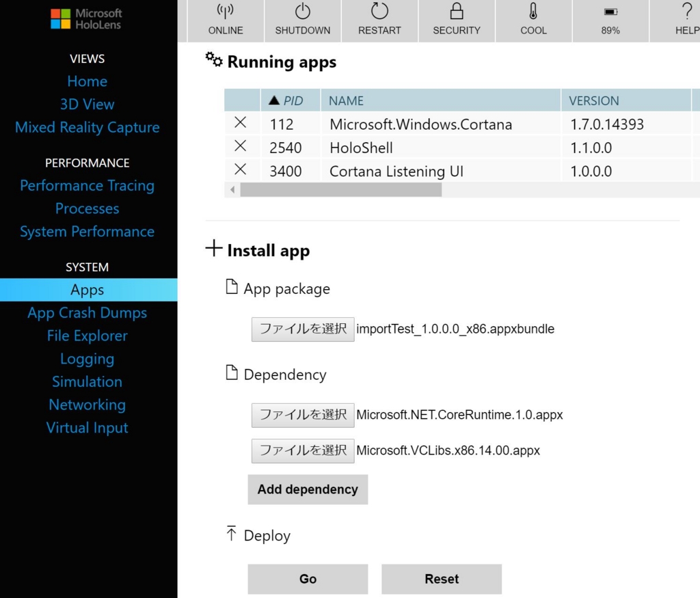Close HoloShell app with its X icon
The height and width of the screenshot is (598, 700).
(240, 146)
